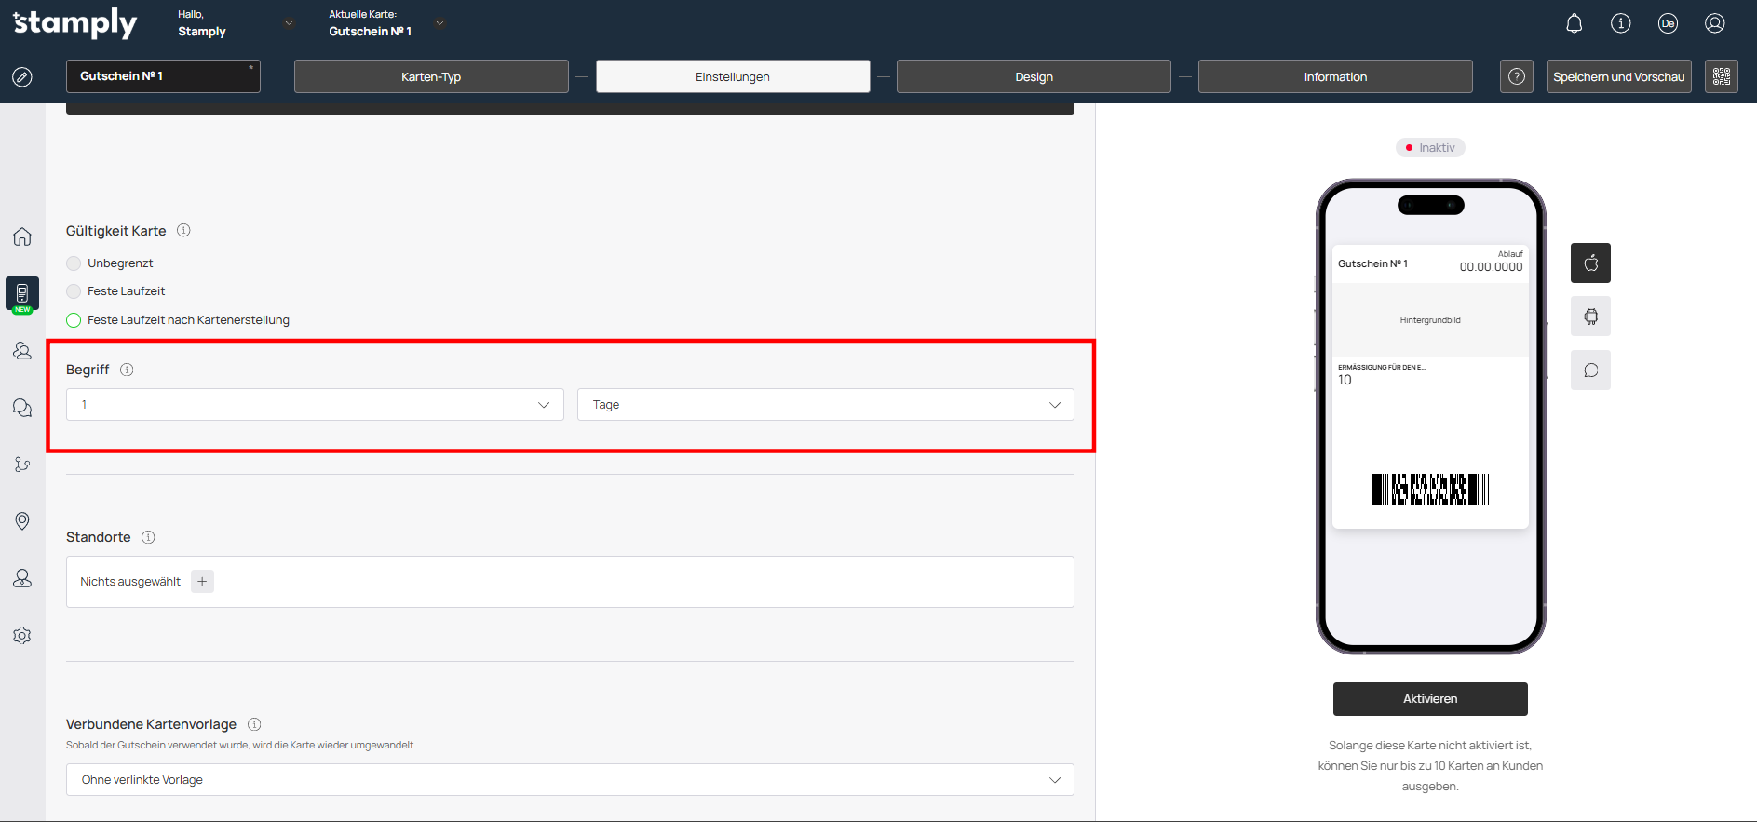
Task: Select the Apple preview icon
Action: click(x=1590, y=263)
